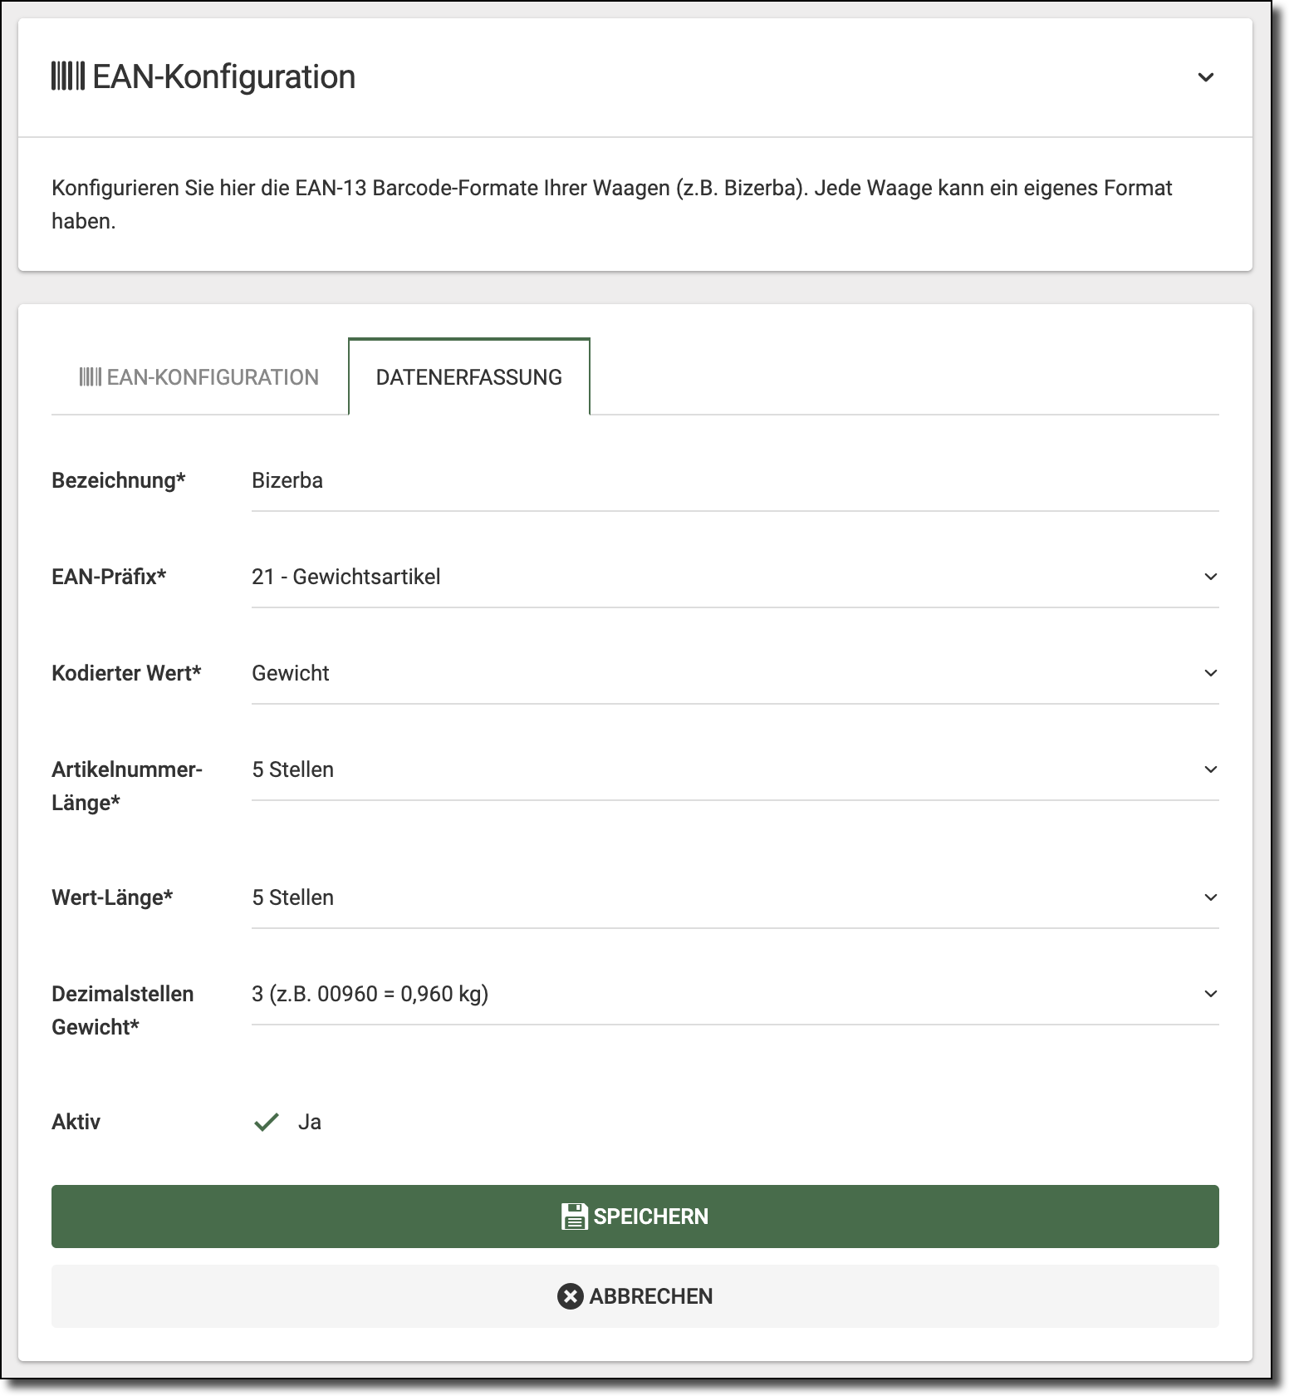This screenshot has height=1396, width=1289.
Task: Toggle the Aktiv 'Ja' option
Action: [x=309, y=1123]
